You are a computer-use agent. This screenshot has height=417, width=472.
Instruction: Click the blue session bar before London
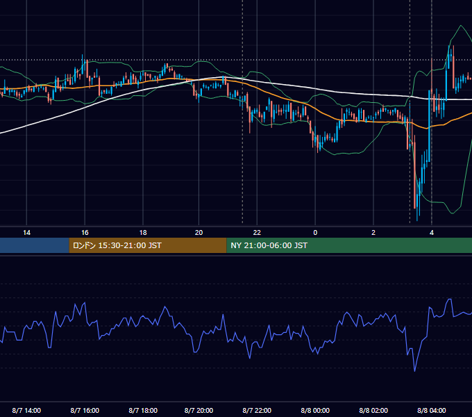point(35,245)
